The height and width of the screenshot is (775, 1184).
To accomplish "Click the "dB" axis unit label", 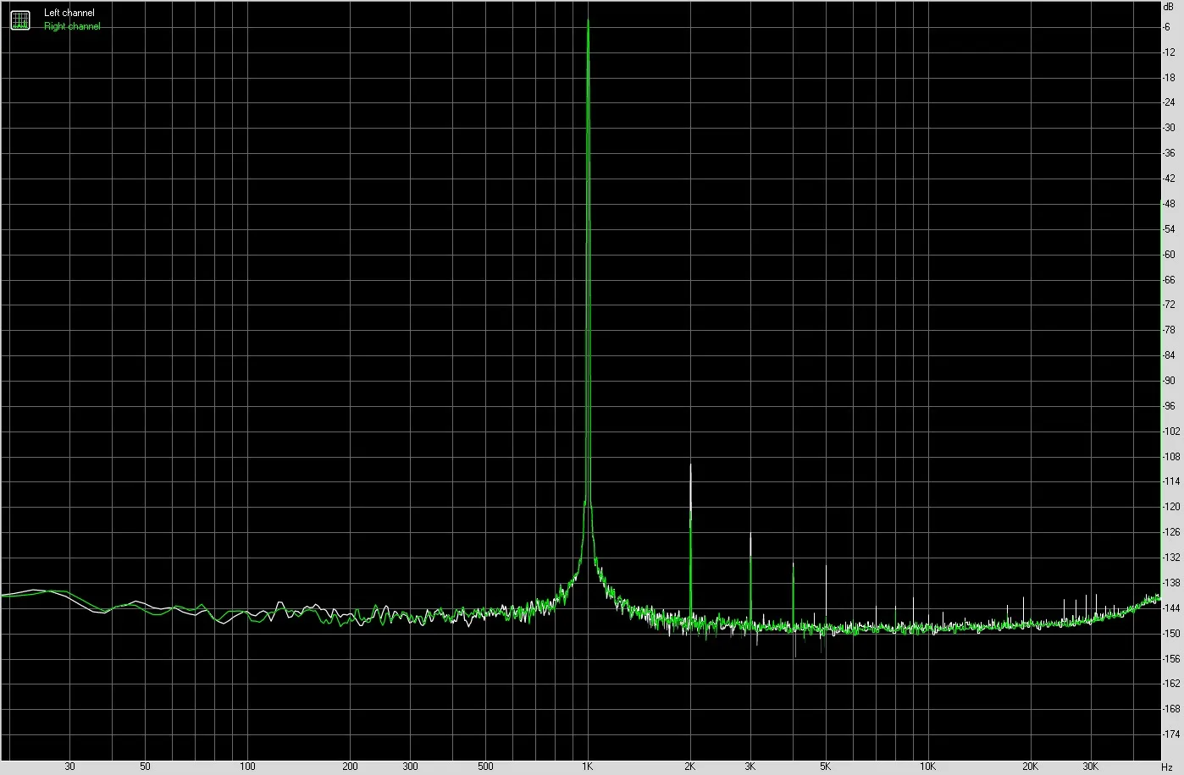I will click(x=1169, y=6).
